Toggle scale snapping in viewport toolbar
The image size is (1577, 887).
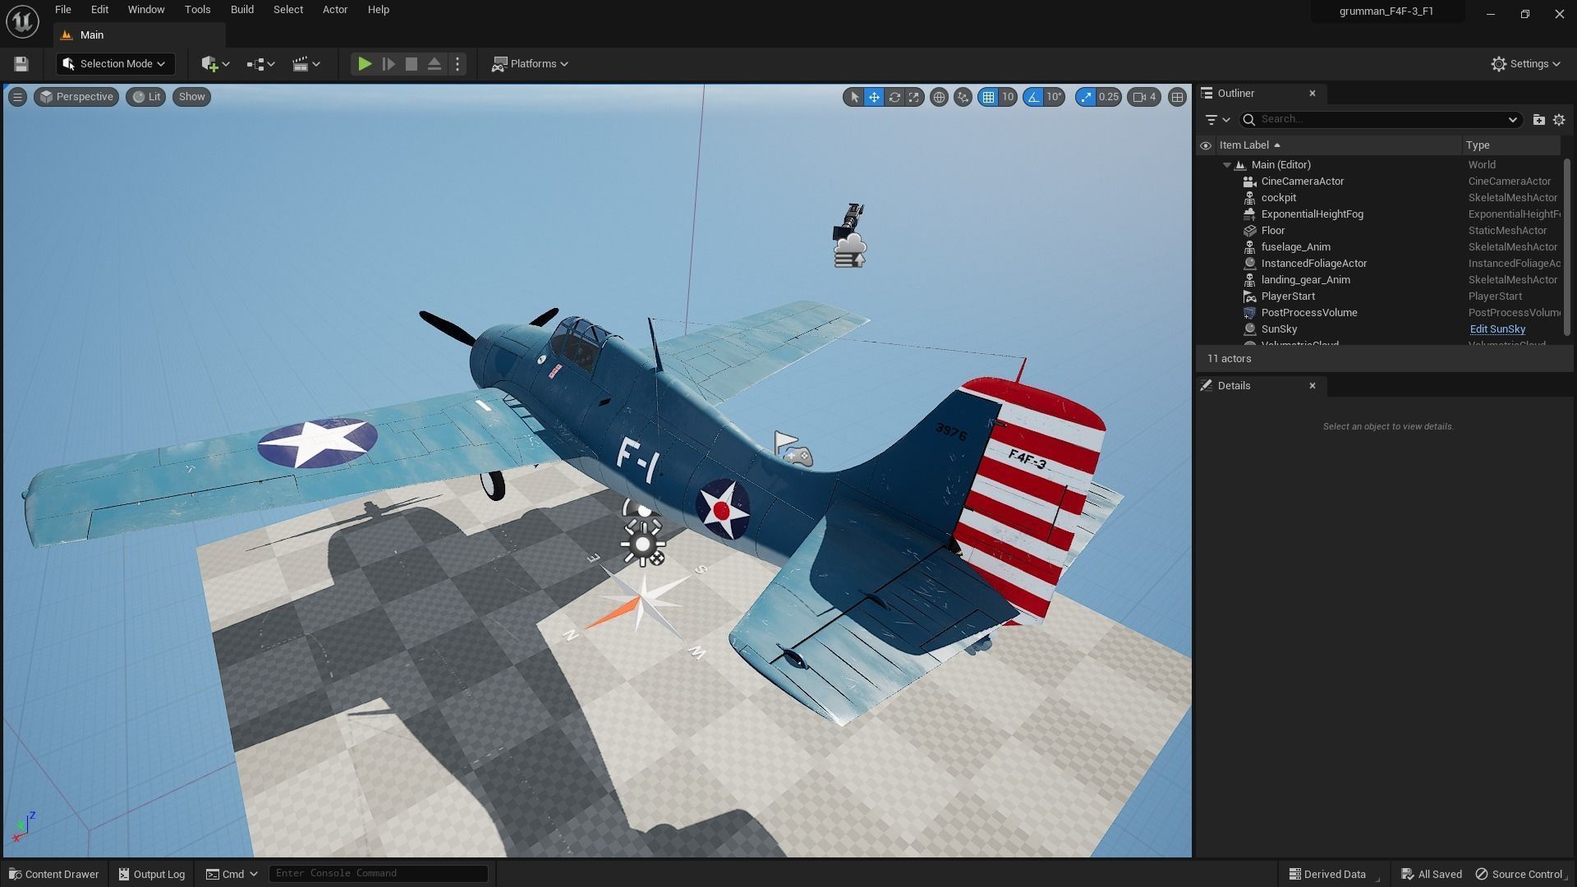pyautogui.click(x=1087, y=97)
